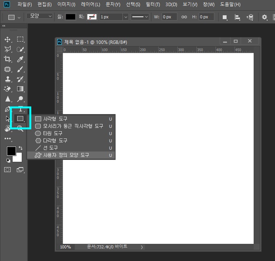Select the Sharpen tool
Viewport: 275px width, 261px height.
point(7,99)
